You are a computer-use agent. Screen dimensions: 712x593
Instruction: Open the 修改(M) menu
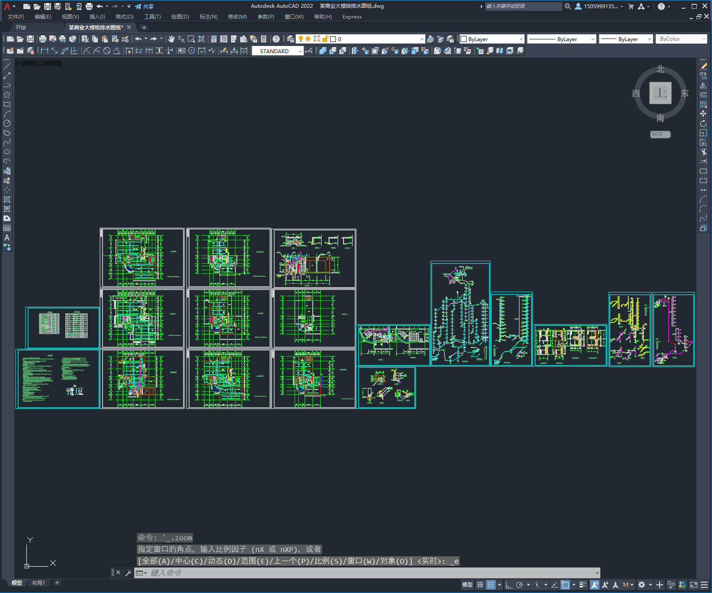pyautogui.click(x=237, y=17)
